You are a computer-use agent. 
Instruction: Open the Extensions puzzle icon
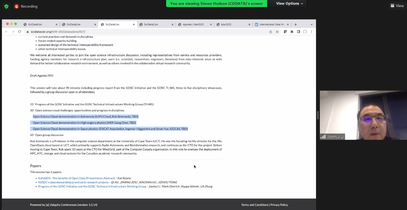click(292, 32)
